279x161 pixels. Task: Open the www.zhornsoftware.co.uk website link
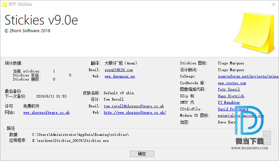(47, 113)
